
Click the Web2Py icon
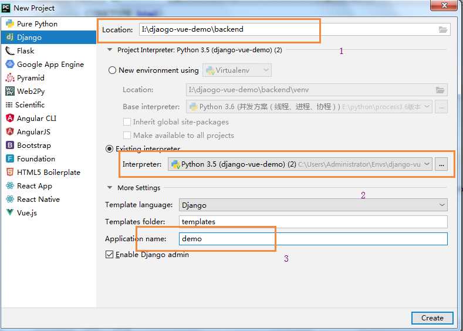10,91
